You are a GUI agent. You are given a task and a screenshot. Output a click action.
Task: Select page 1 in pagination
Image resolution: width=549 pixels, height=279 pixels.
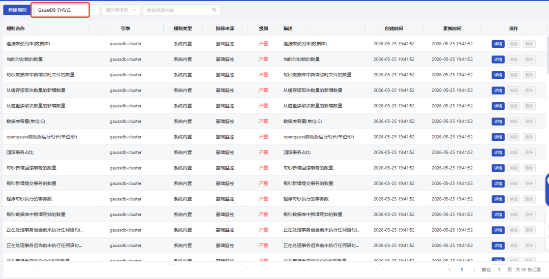coord(462,269)
